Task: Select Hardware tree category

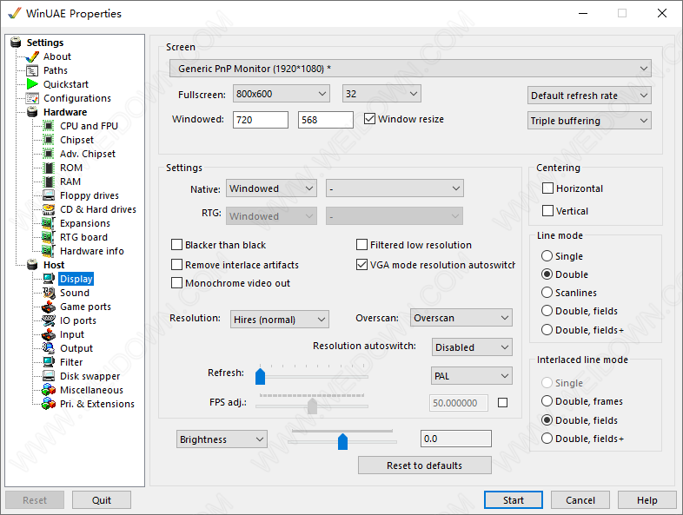Action: pyautogui.click(x=65, y=112)
